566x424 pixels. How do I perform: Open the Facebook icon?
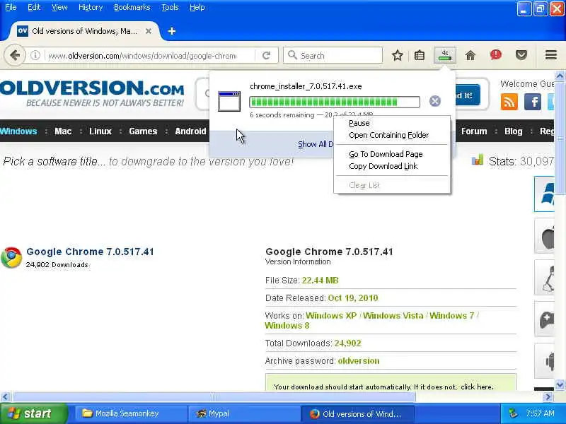point(533,102)
